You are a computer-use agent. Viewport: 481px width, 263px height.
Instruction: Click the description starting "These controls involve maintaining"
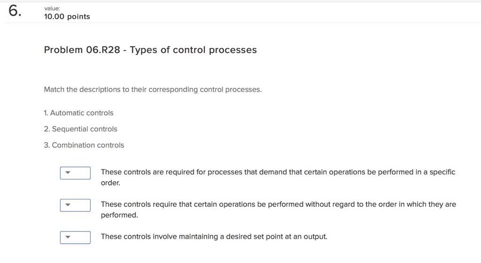click(214, 237)
